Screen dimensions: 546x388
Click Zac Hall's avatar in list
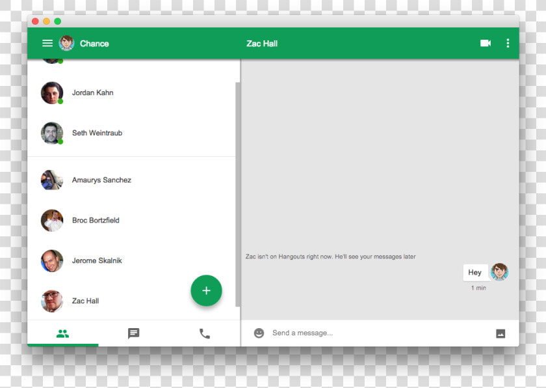click(52, 301)
